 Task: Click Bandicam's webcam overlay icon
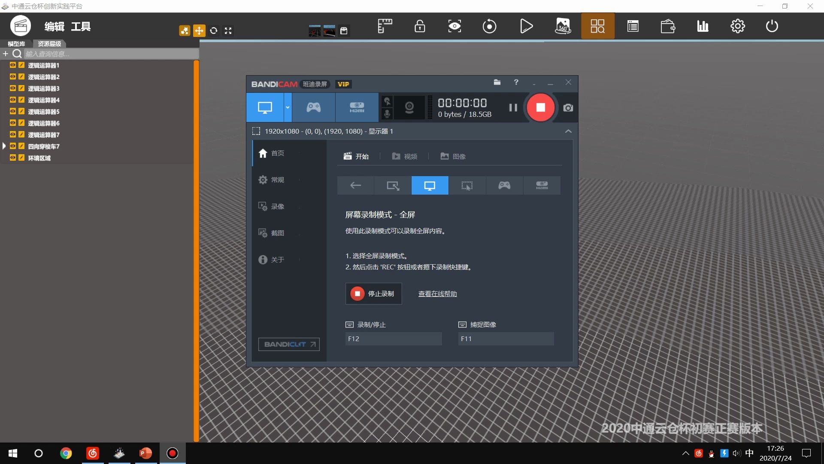[409, 107]
